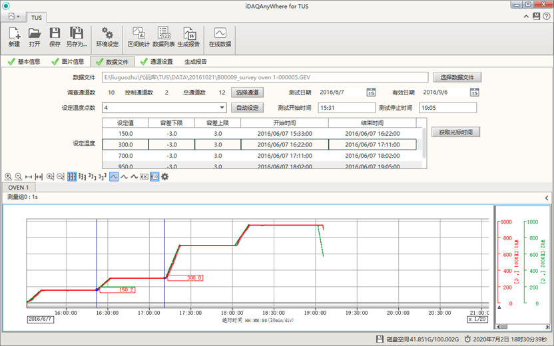Viewport: 554px width, 346px height.
Task: Toggle the highlighted multi-axis layout button
Action: (x=72, y=177)
